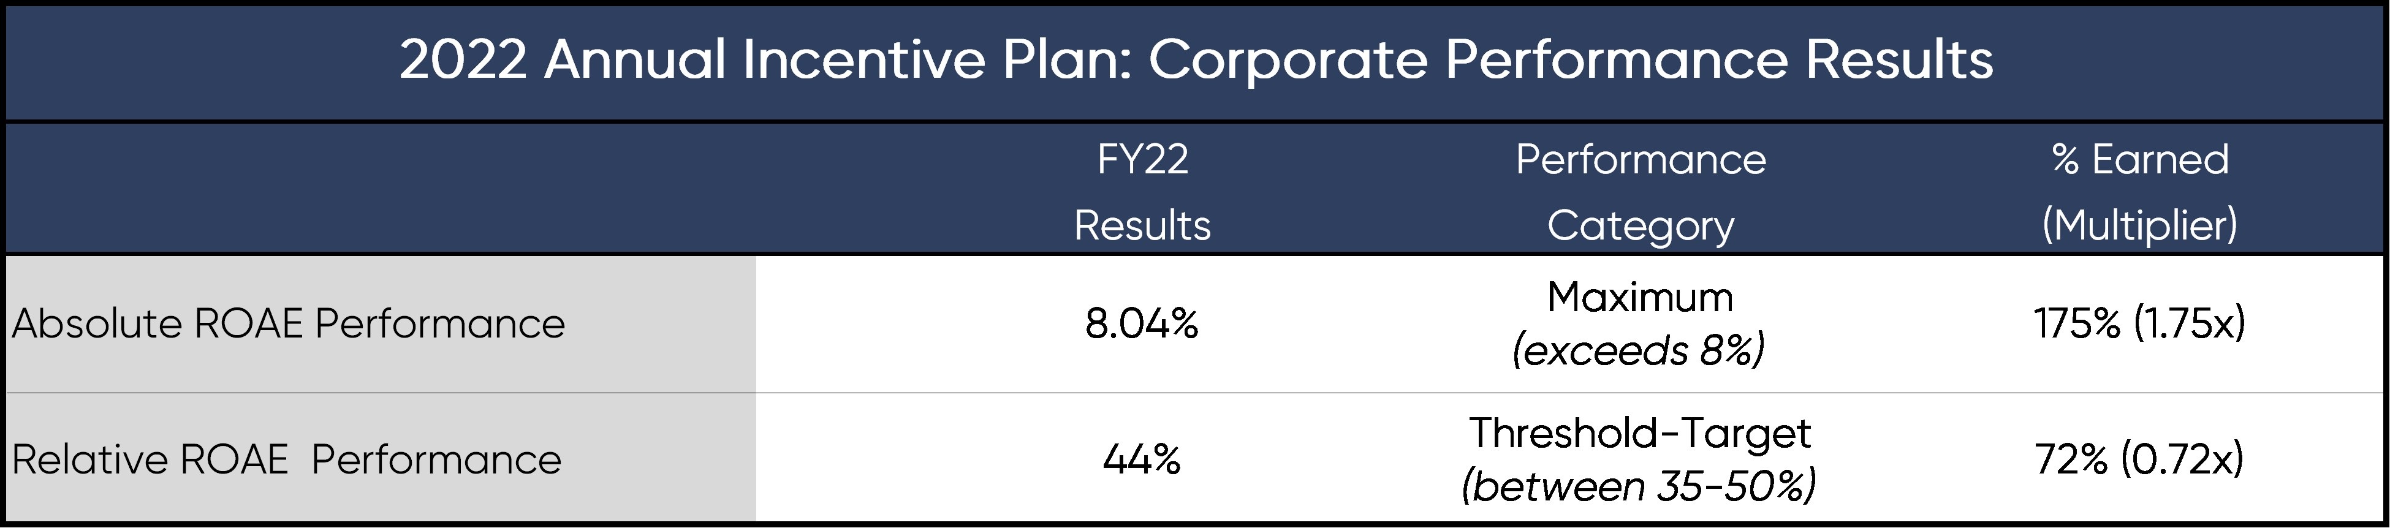
Task: Click the 44% result value
Action: tap(1142, 459)
